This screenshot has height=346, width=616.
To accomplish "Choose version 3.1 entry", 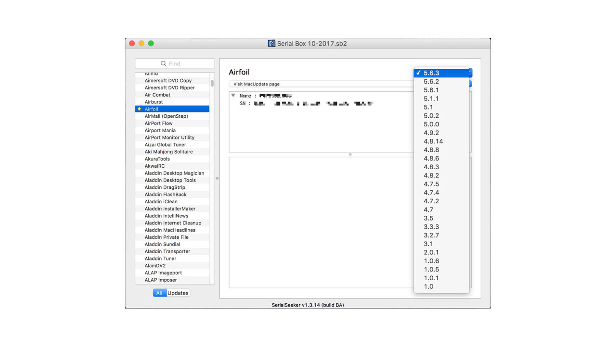I will (441, 244).
